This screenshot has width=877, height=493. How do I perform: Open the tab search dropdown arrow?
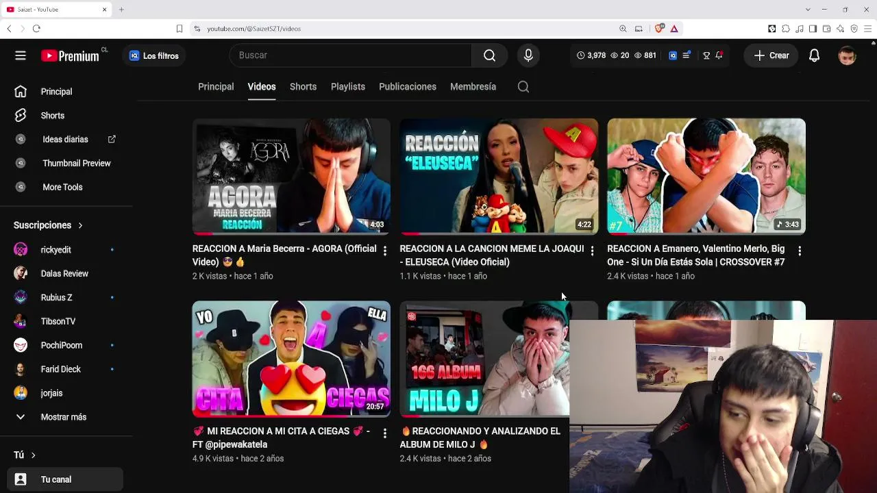(x=808, y=10)
